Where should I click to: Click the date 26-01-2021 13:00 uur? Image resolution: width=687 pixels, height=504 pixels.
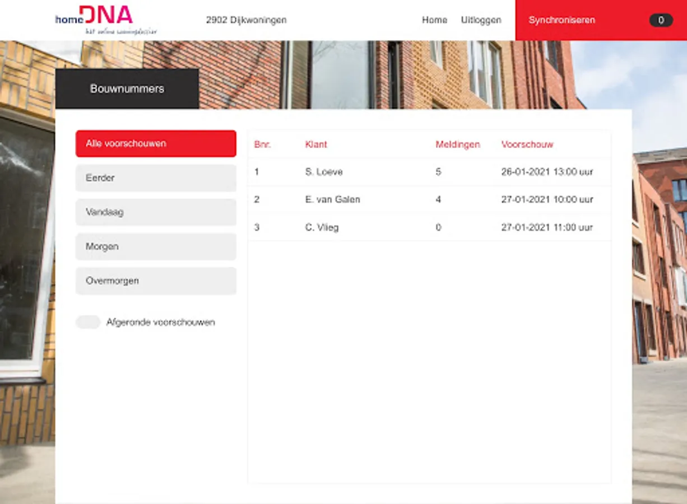point(547,172)
